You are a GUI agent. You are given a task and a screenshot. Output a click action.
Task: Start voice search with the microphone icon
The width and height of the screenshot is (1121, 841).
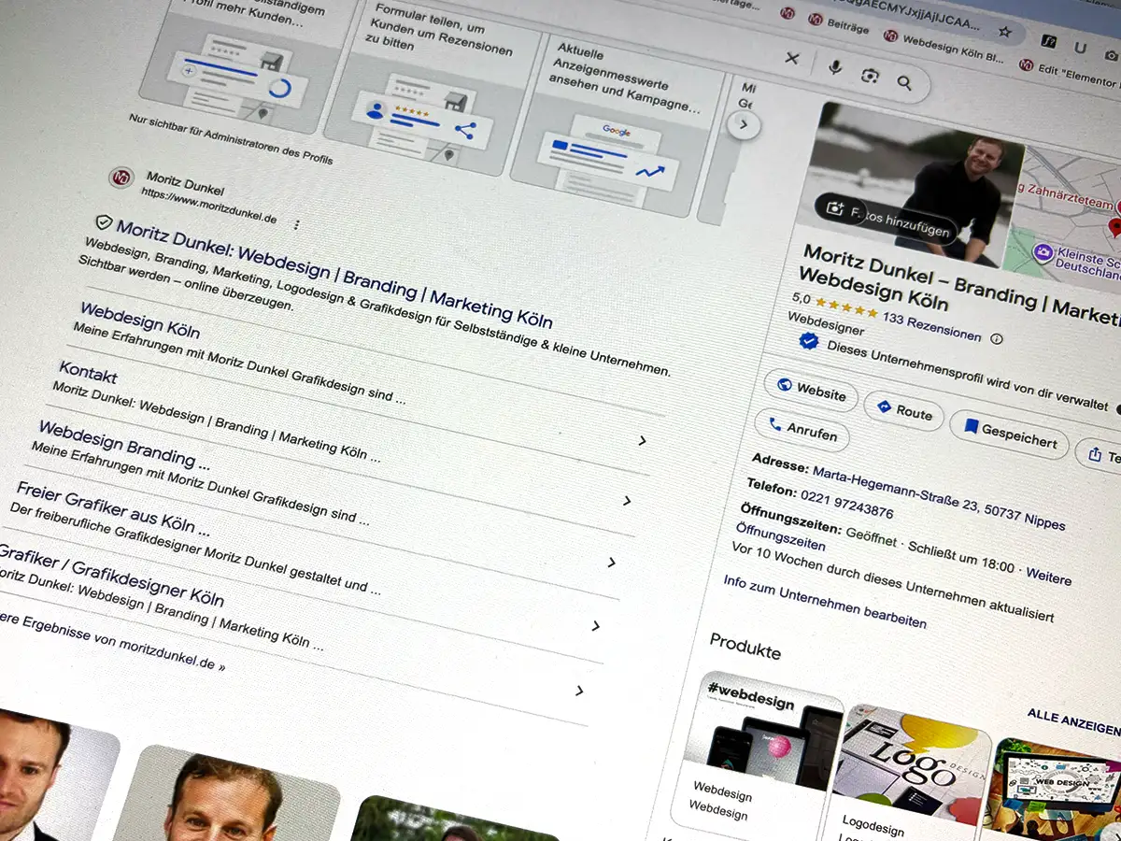834,67
